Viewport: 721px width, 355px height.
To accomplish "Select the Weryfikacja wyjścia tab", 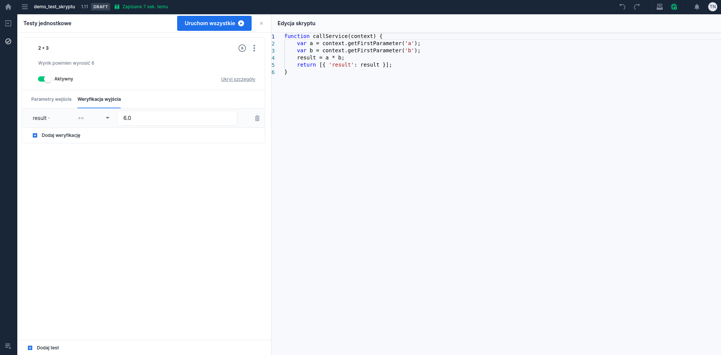I will pos(99,99).
